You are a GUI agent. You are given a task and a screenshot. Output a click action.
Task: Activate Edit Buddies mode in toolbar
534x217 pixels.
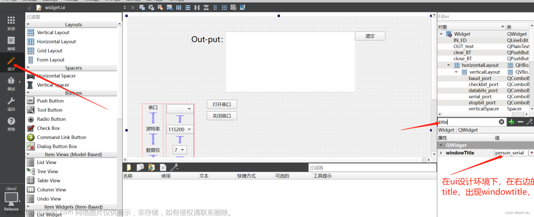(160, 7)
